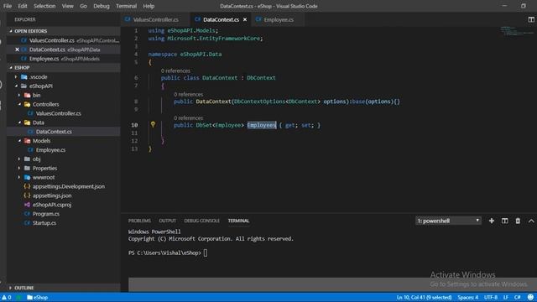Viewport: 537px width, 302px height.
Task: Collapse the Models folder
Action: [19, 141]
